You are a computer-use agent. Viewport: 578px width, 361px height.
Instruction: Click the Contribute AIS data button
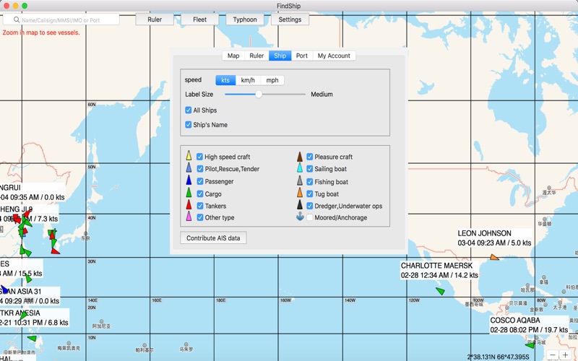click(213, 238)
